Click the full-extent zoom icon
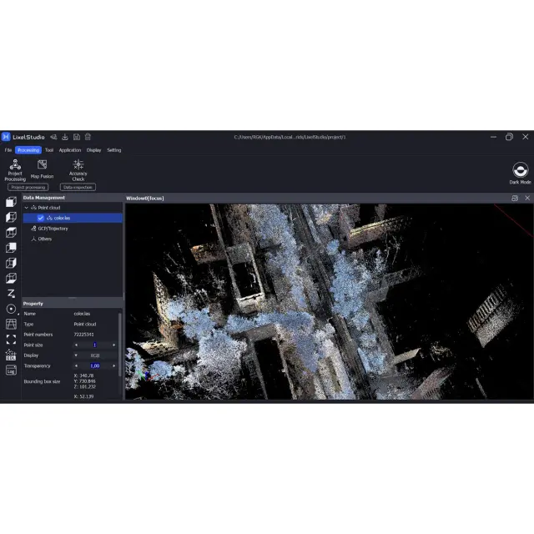 click(x=11, y=340)
